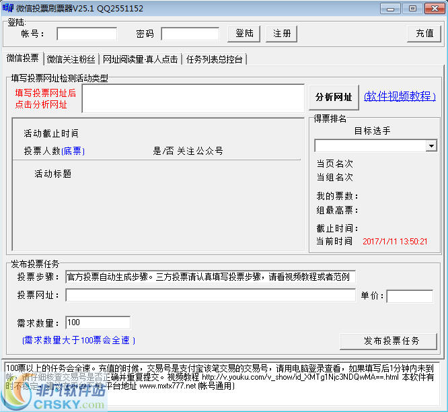Click the 注册 register button
448x412 pixels.
coord(281,34)
